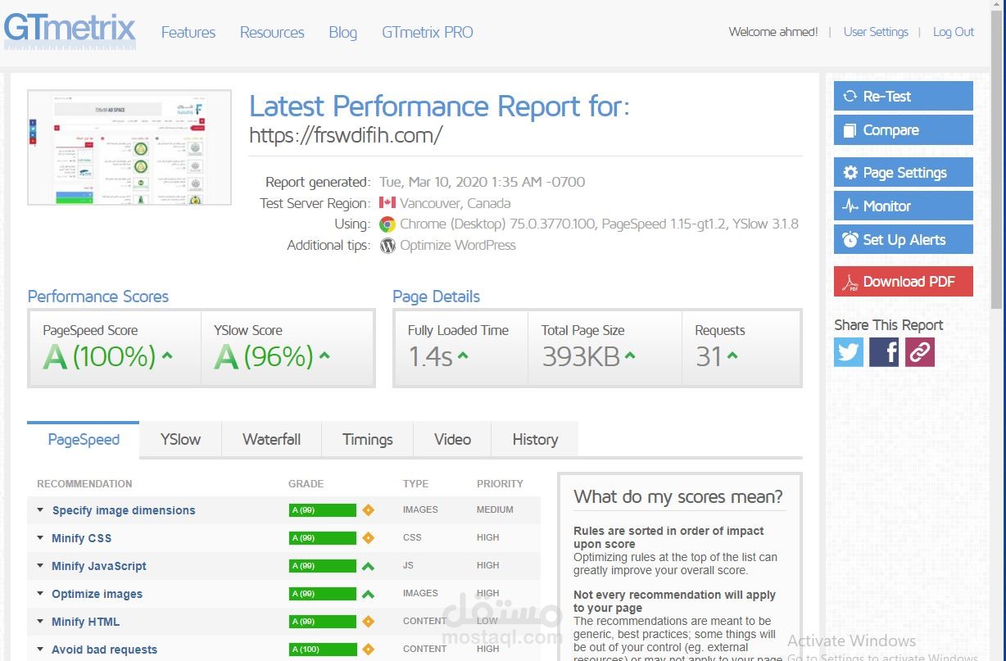
Task: Click the green up arrow for Optimize images
Action: coord(368,594)
